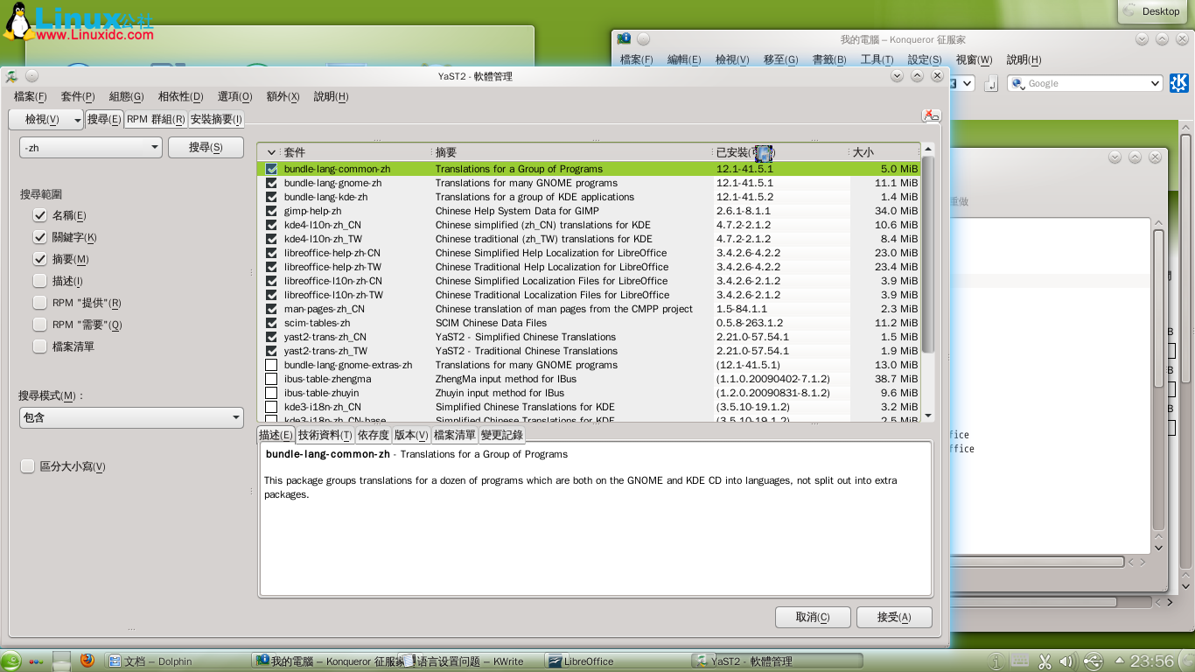
Task: Sort the package list by the 套件 column header
Action: pos(355,152)
